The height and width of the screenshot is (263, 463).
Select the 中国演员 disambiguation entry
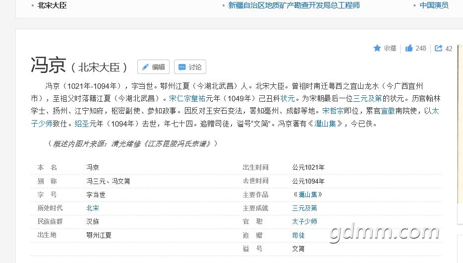click(x=434, y=5)
